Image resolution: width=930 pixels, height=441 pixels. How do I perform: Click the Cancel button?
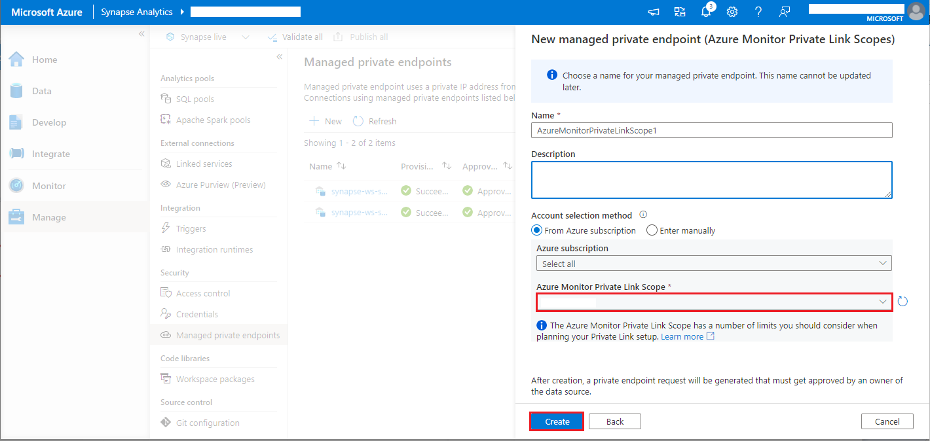pos(887,421)
